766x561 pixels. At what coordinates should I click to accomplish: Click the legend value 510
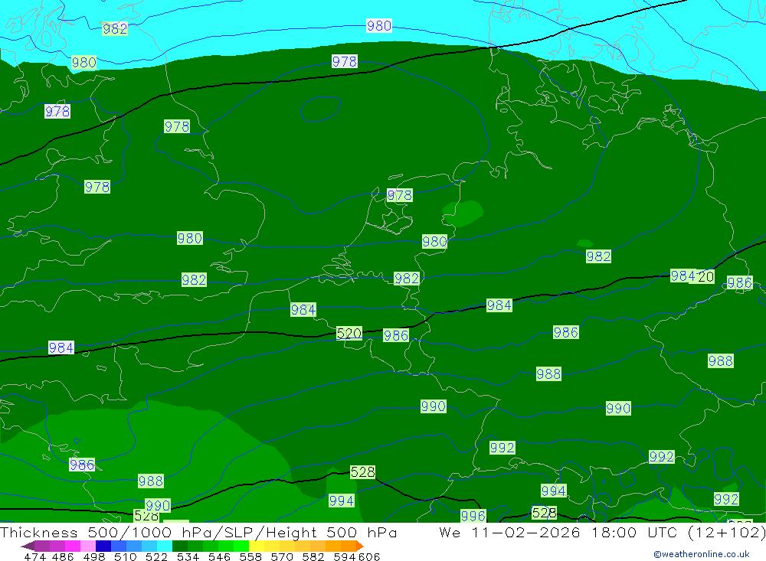(126, 556)
